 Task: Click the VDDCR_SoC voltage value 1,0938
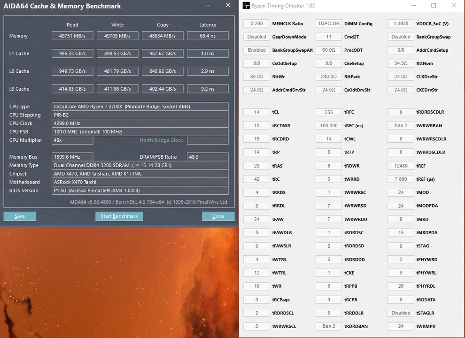click(401, 23)
